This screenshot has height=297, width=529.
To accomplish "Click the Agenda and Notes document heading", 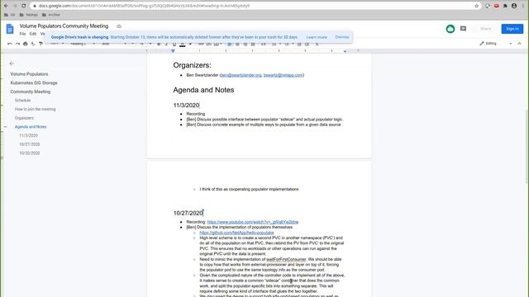I will coord(203,90).
